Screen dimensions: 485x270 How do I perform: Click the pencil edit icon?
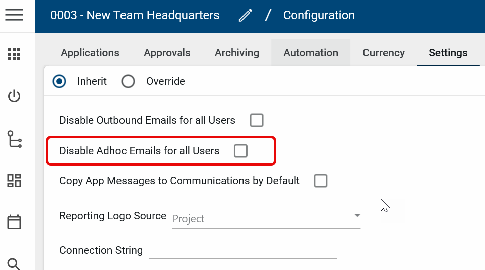pyautogui.click(x=246, y=16)
